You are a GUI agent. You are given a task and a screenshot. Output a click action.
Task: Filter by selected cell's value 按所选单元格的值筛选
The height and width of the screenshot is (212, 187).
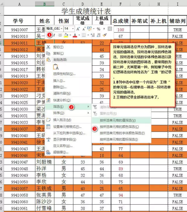tap(121, 120)
